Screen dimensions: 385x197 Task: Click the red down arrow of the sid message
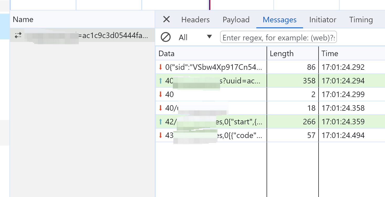click(160, 67)
